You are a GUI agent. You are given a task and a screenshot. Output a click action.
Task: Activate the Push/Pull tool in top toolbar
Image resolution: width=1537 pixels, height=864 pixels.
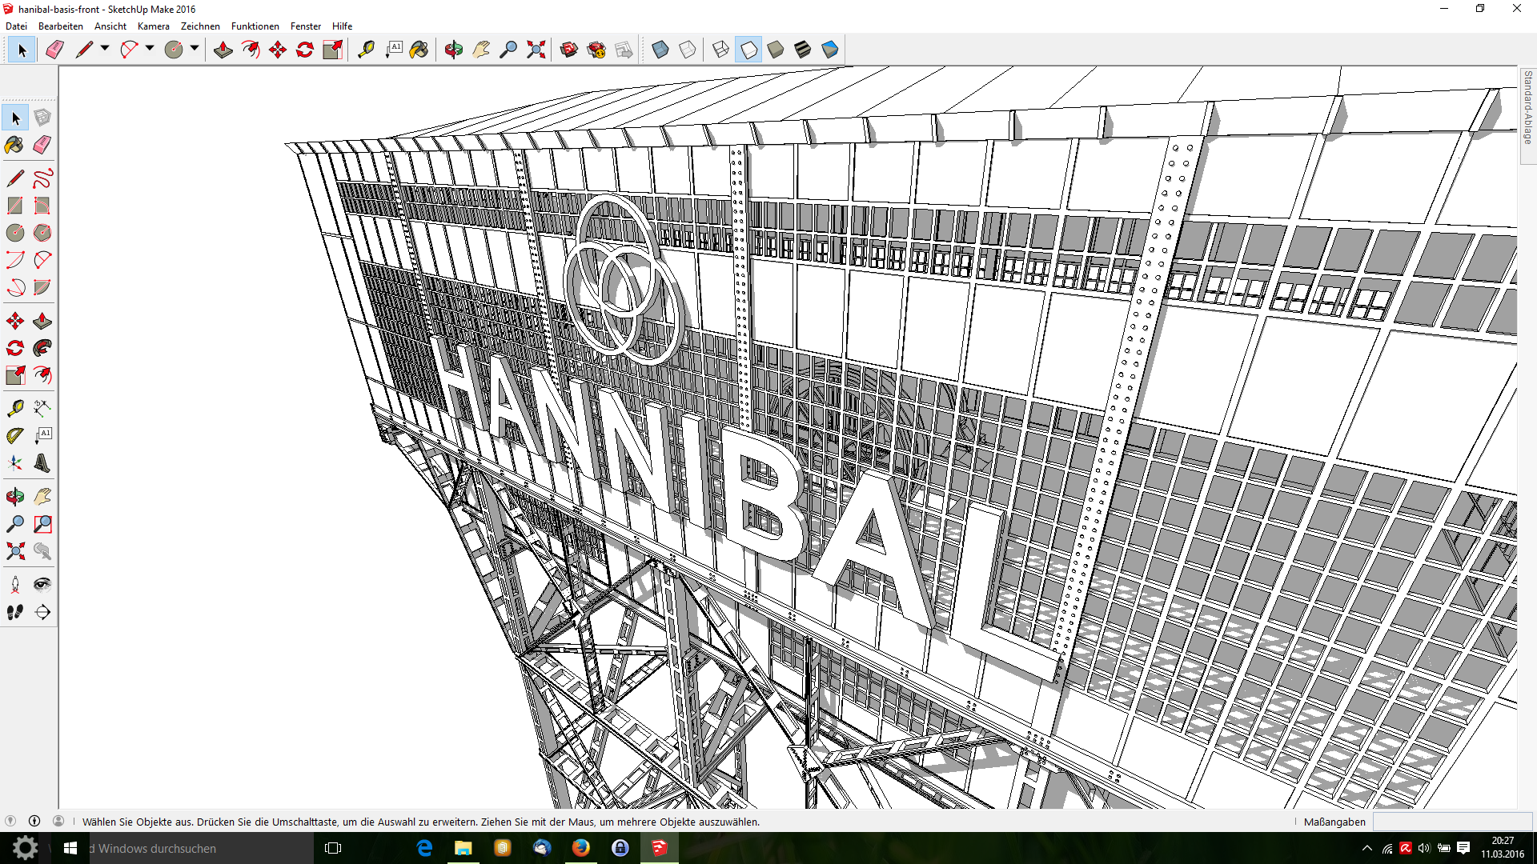click(223, 50)
